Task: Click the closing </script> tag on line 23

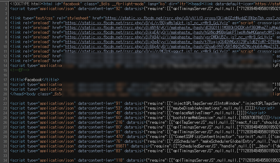Action: click(x=265, y=108)
